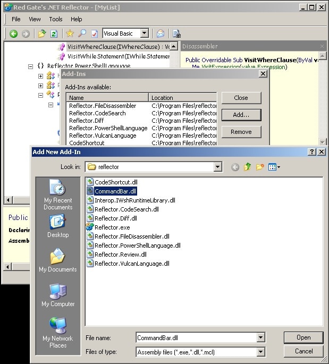This screenshot has width=329, height=364.
Task: Click the File name input field
Action: click(197, 338)
